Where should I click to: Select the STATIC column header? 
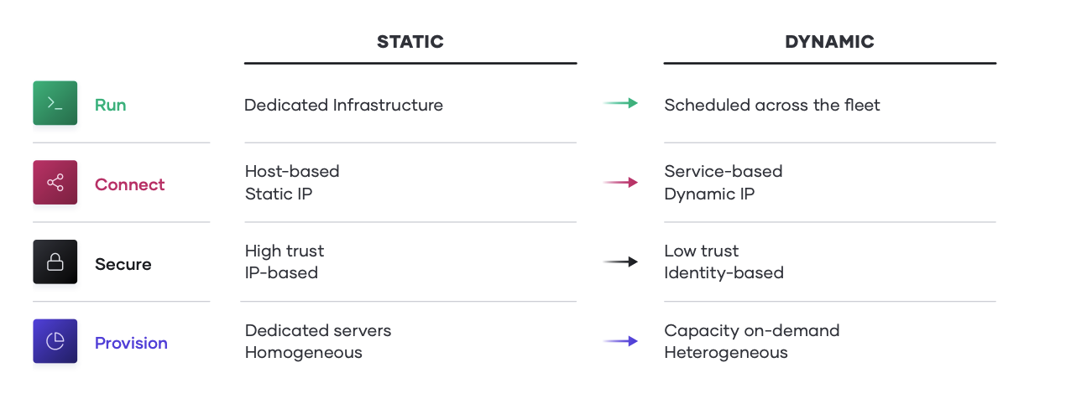[410, 42]
